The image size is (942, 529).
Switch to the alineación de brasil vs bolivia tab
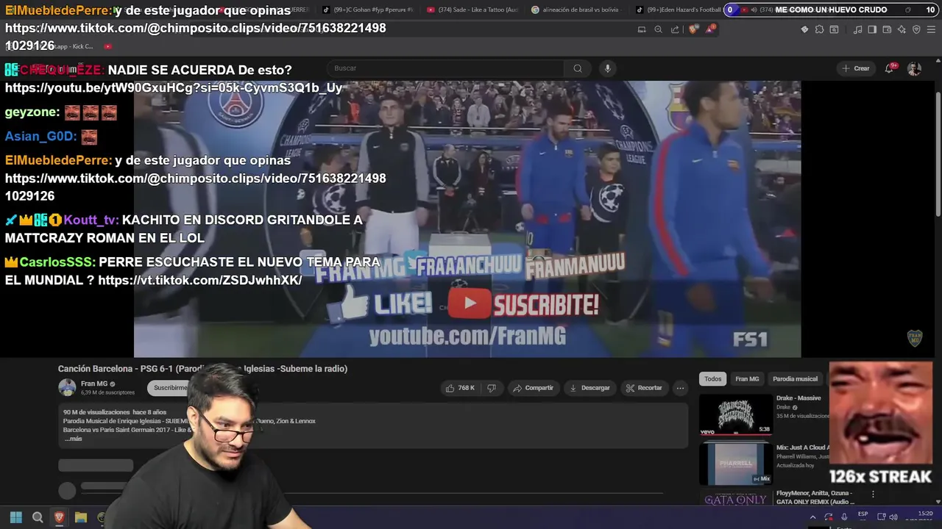[x=576, y=10]
